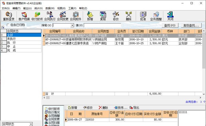Select 合同变更 in lower left list

[52, 119]
